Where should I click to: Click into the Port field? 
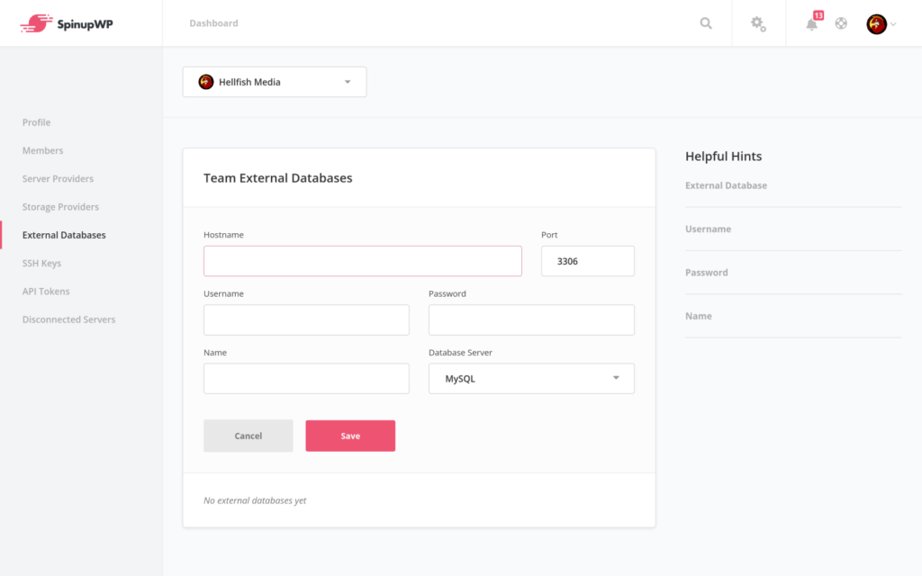tap(587, 261)
